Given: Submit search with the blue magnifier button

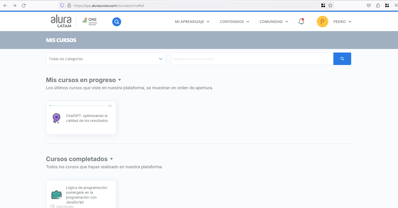Looking at the screenshot, I should 342,59.
